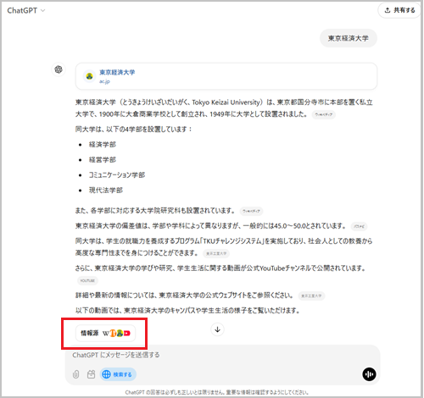Toggle the 検索する web search button
The width and height of the screenshot is (424, 398).
click(118, 374)
